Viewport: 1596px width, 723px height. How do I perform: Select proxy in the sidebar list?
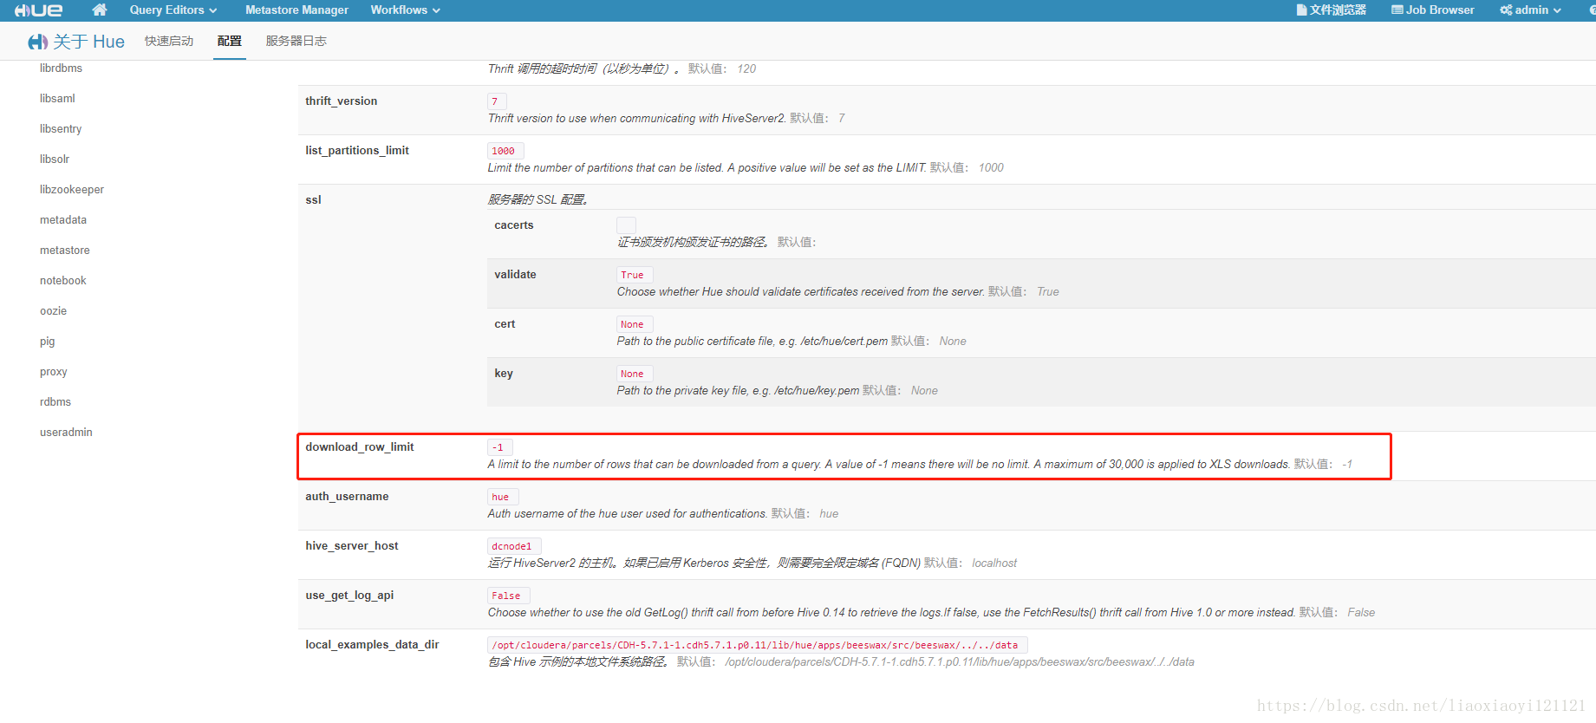pyautogui.click(x=53, y=371)
